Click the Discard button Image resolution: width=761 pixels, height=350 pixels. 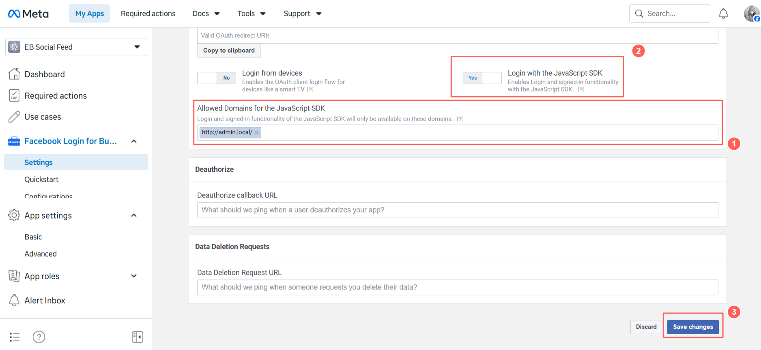point(646,327)
